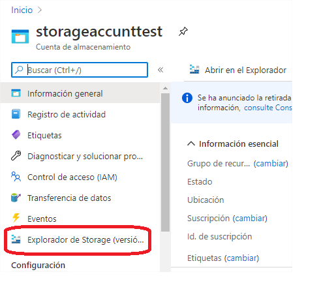Pin the storageaccunttest resource

pos(183,31)
